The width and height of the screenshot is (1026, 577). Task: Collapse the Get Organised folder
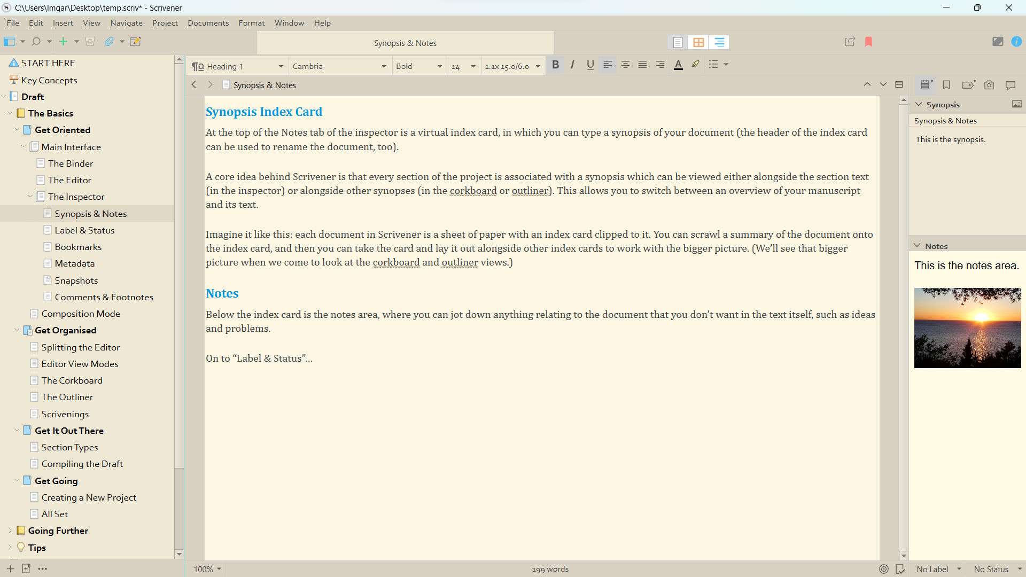pyautogui.click(x=17, y=330)
